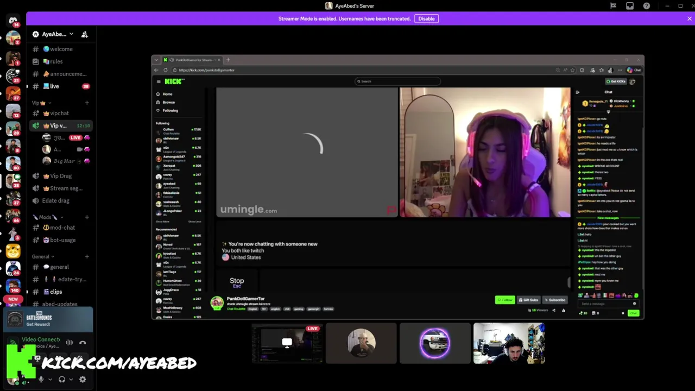Click Gift Subs on the Kick page
695x391 pixels.
(x=528, y=300)
